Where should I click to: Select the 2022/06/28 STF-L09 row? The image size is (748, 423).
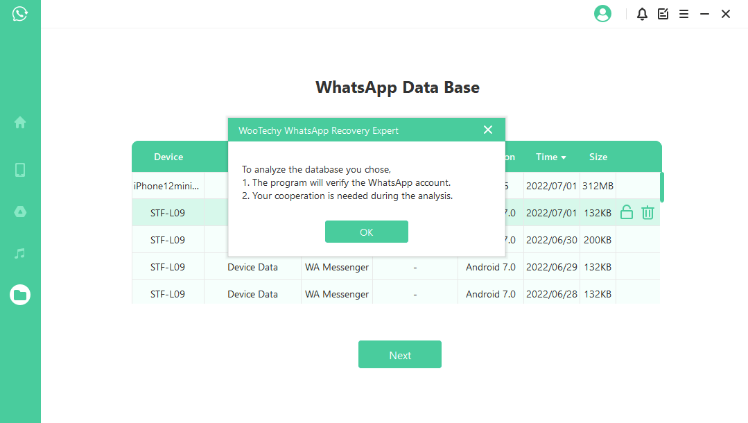tap(168, 294)
